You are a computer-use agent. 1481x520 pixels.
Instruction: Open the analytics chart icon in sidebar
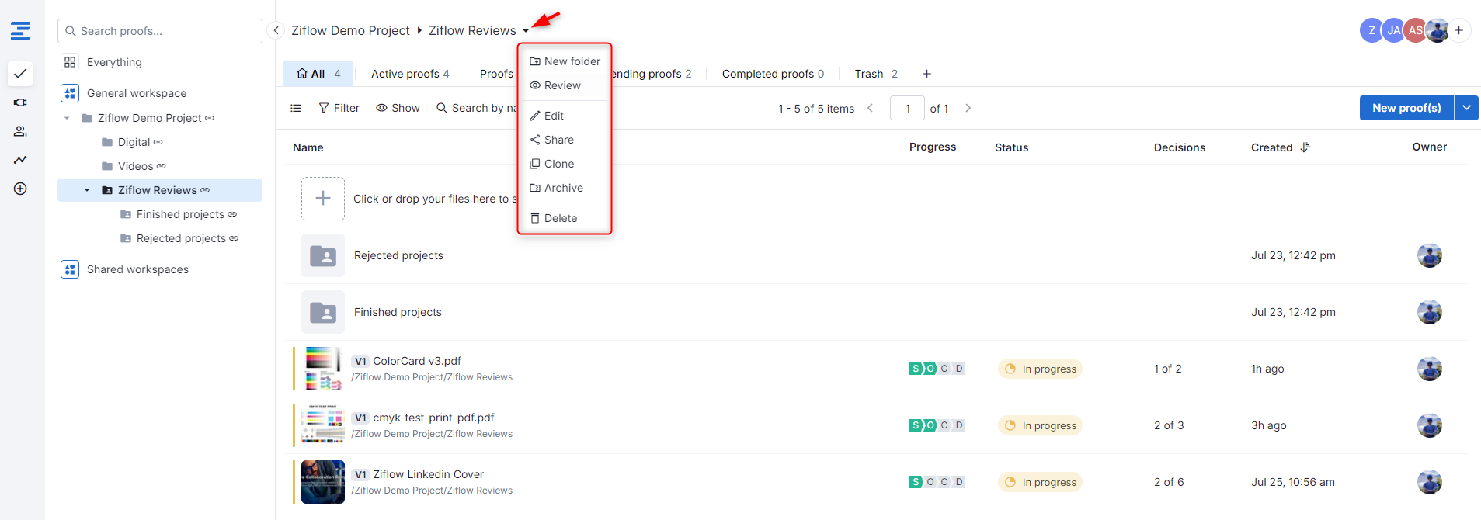(20, 160)
